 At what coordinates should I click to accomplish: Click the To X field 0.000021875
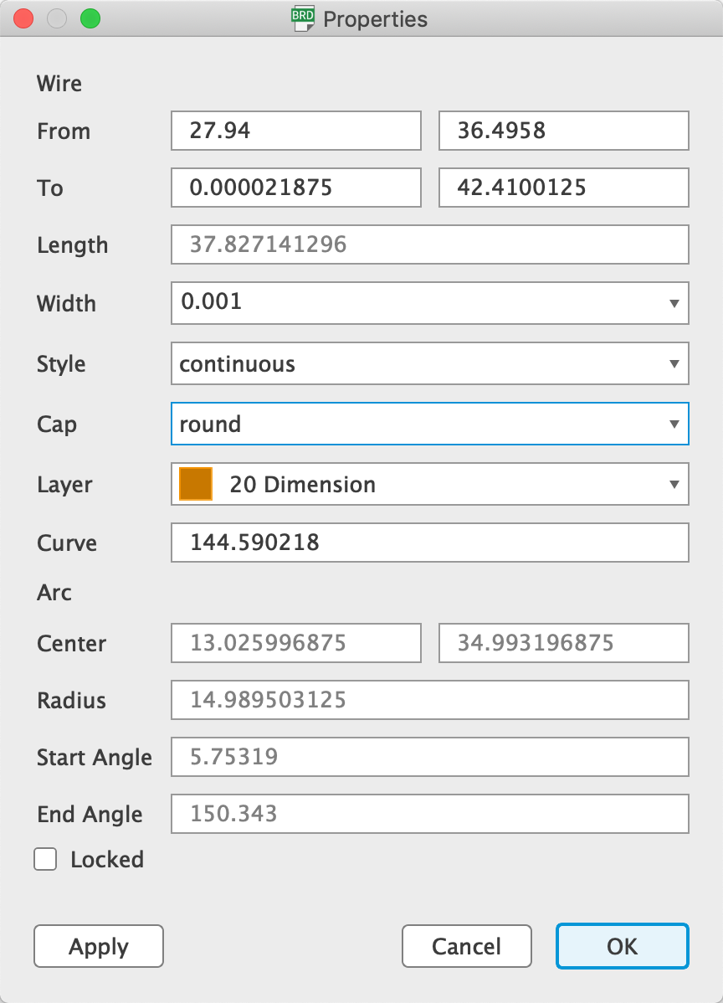pyautogui.click(x=296, y=188)
